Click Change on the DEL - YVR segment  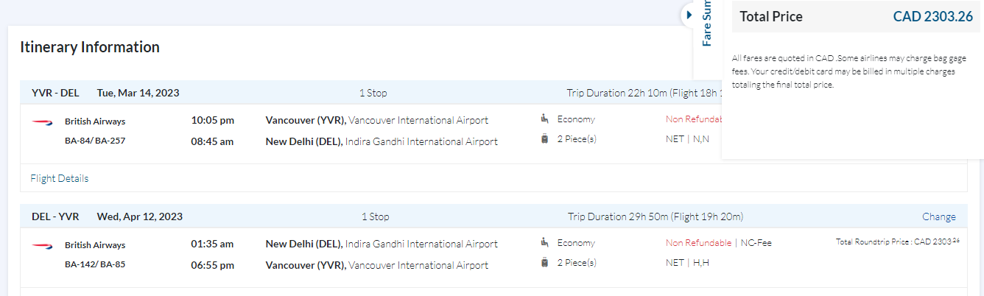point(938,216)
